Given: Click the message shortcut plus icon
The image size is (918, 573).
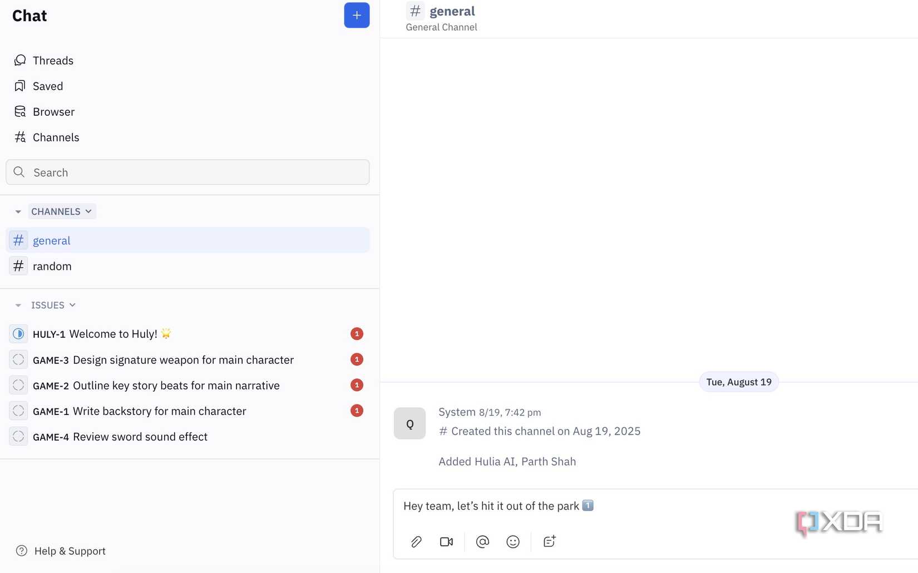Looking at the screenshot, I should 549,541.
